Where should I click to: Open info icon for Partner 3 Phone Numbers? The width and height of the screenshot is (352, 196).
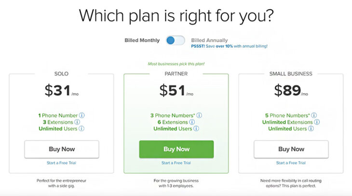click(199, 115)
